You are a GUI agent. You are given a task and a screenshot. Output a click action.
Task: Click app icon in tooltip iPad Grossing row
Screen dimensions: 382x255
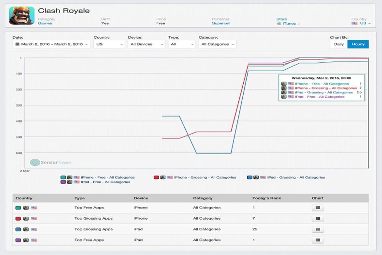click(284, 92)
